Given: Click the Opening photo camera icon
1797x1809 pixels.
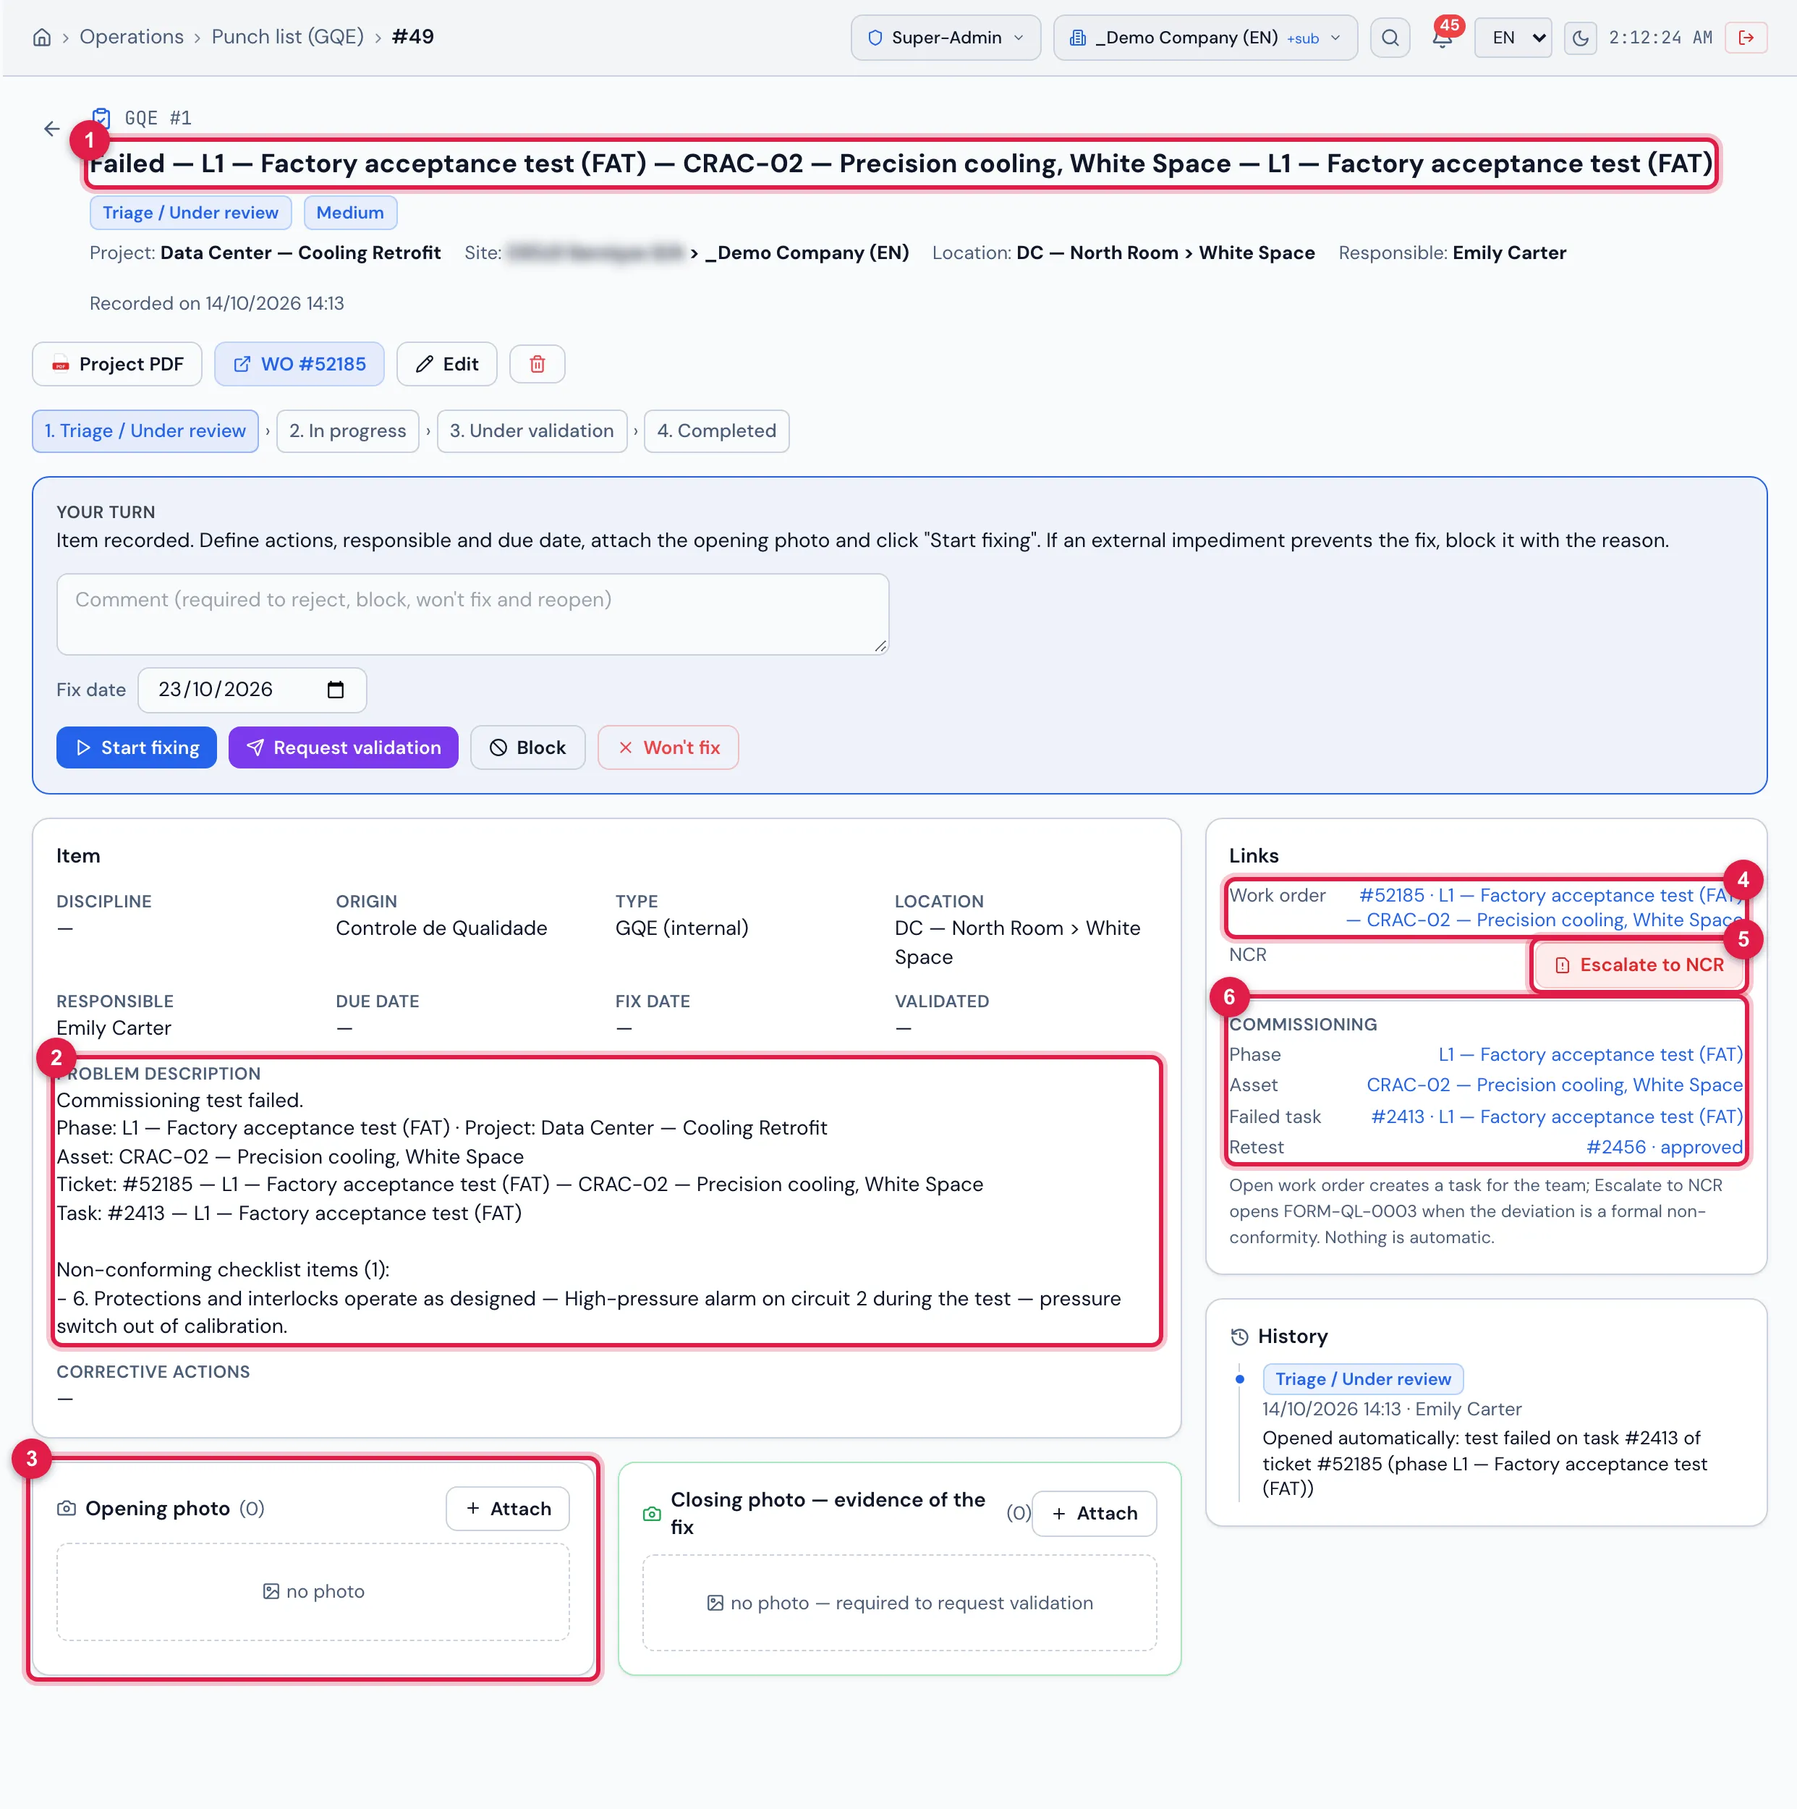Looking at the screenshot, I should click(67, 1509).
